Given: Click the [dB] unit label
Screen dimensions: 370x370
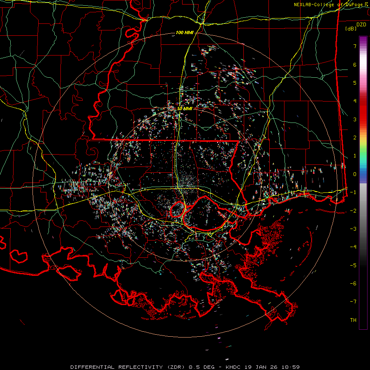Looking at the screenshot, I should pos(351,28).
